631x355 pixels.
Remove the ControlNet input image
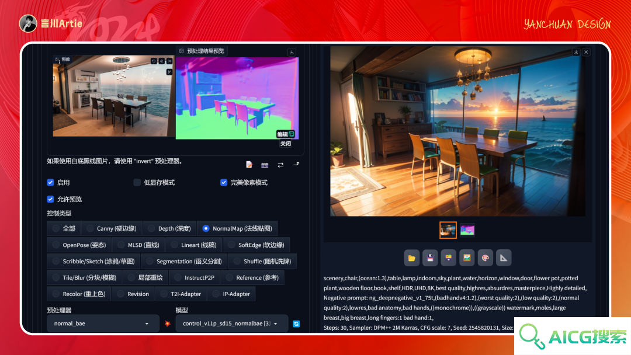(169, 61)
